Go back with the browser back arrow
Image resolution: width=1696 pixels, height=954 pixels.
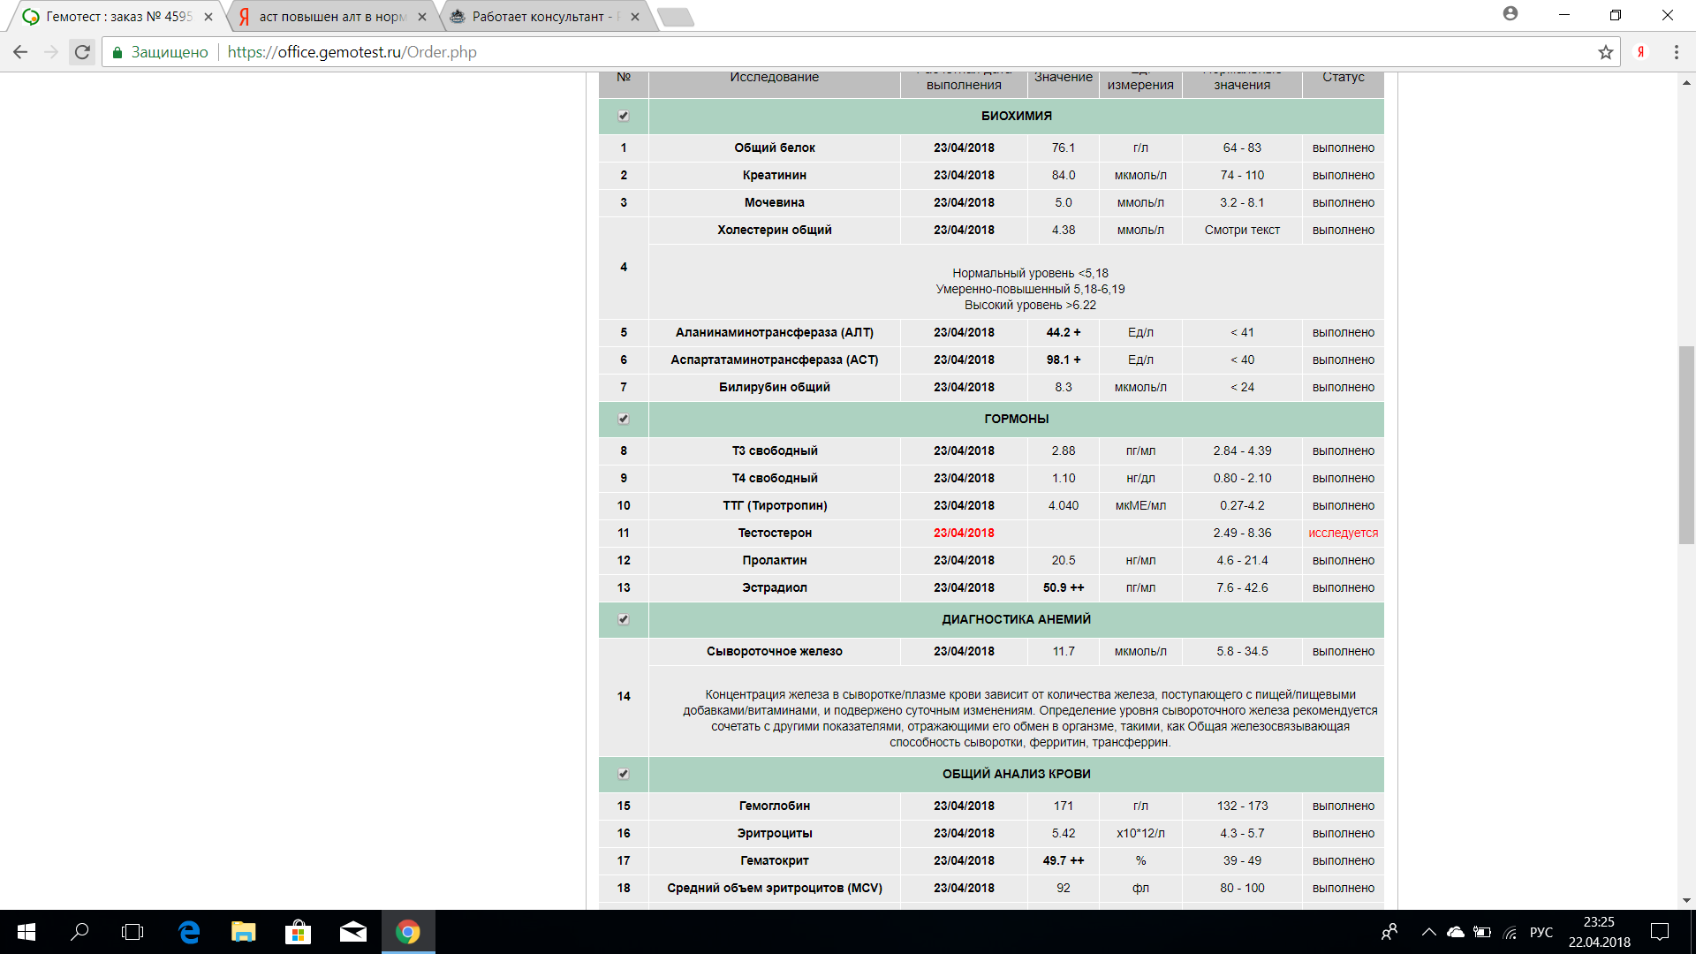pyautogui.click(x=20, y=52)
